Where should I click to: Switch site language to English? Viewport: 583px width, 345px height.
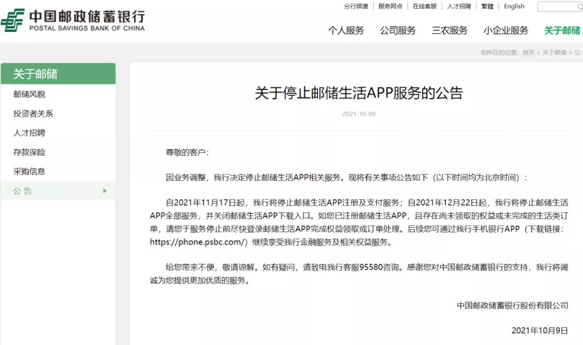[x=514, y=6]
